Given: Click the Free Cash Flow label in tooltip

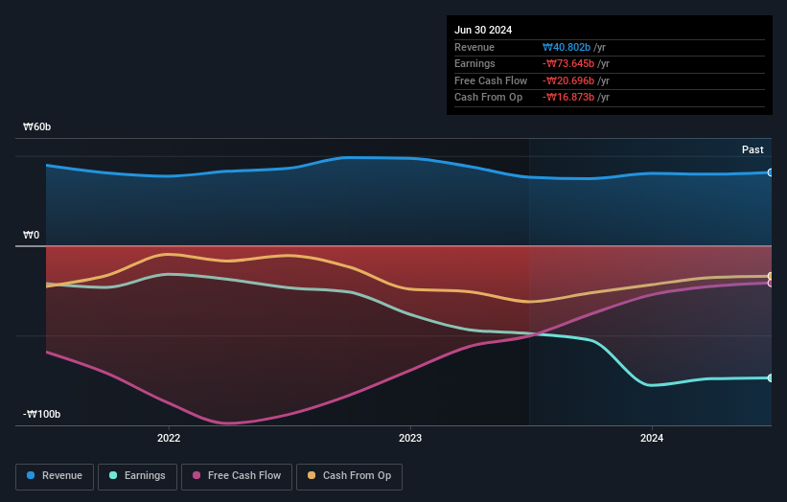Looking at the screenshot, I should point(491,80).
